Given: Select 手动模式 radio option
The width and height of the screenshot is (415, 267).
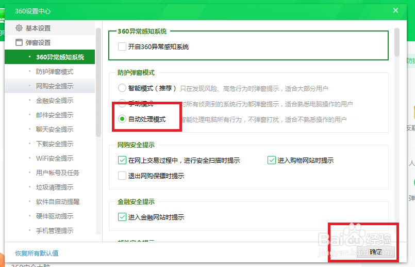Looking at the screenshot, I should point(122,103).
